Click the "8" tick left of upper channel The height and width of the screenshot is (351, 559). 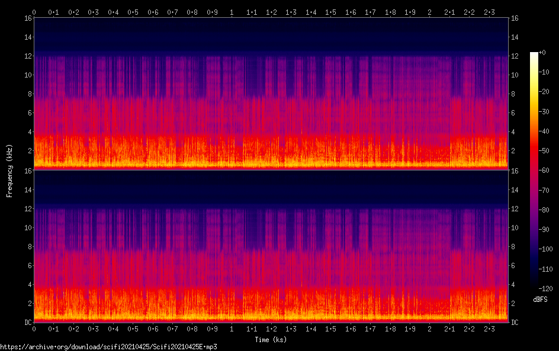click(x=30, y=94)
